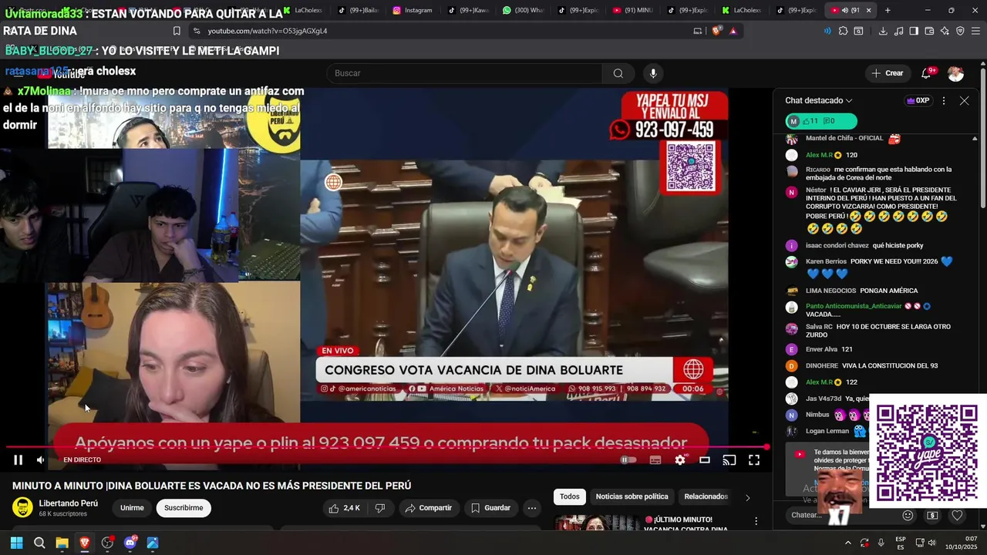Open more actions menu beside Guardar
The image size is (987, 555).
coord(531,508)
